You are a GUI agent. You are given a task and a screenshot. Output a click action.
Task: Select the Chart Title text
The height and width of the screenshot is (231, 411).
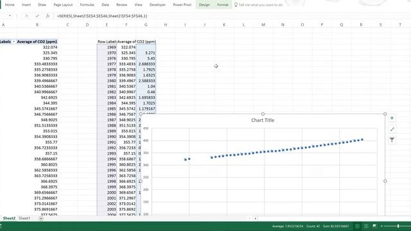[x=263, y=120]
